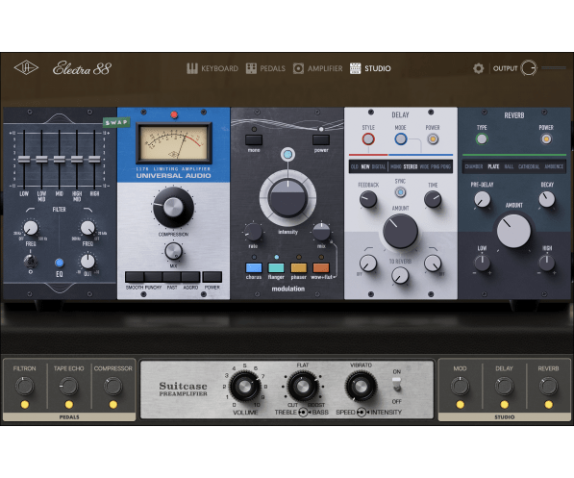
Task: Click the green SWAP tag
Action: click(116, 122)
